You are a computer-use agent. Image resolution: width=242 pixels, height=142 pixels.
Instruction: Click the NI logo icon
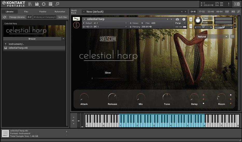(x=237, y=4)
